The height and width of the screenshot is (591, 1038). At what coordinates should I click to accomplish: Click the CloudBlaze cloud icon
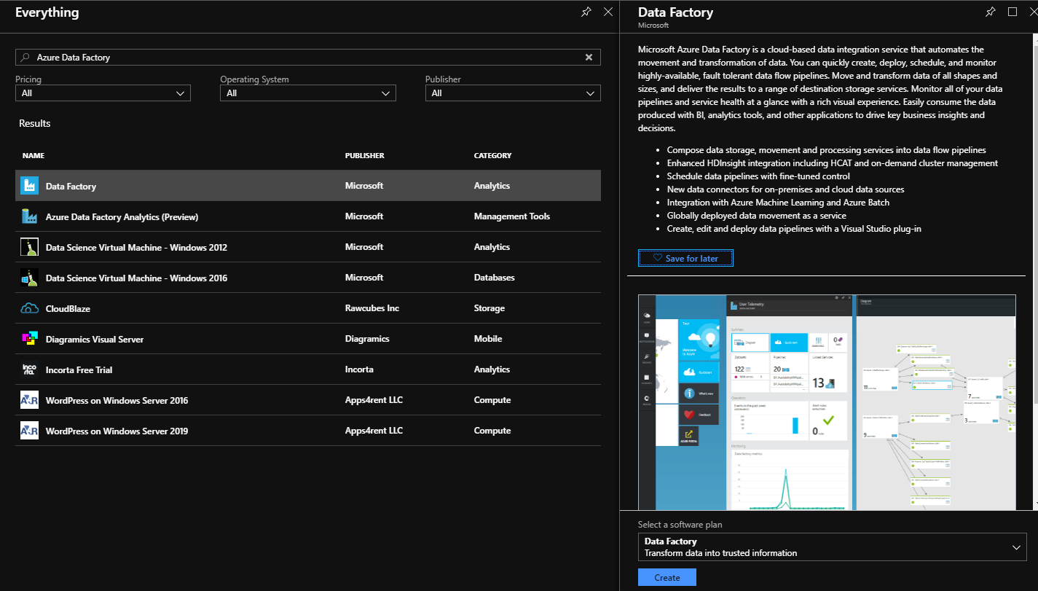(29, 308)
